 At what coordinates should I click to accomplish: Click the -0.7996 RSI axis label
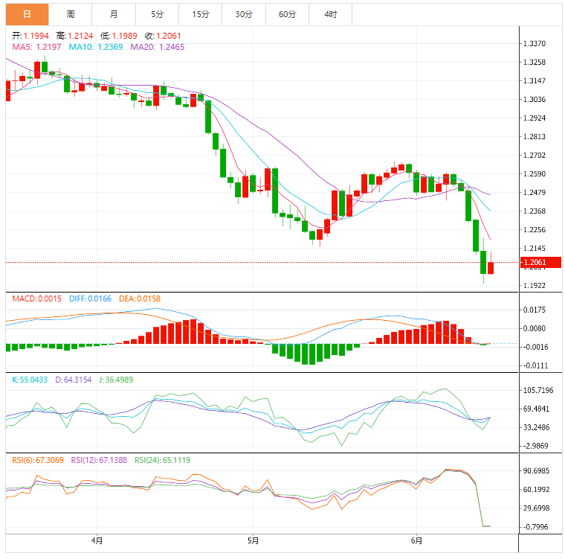[x=536, y=527]
